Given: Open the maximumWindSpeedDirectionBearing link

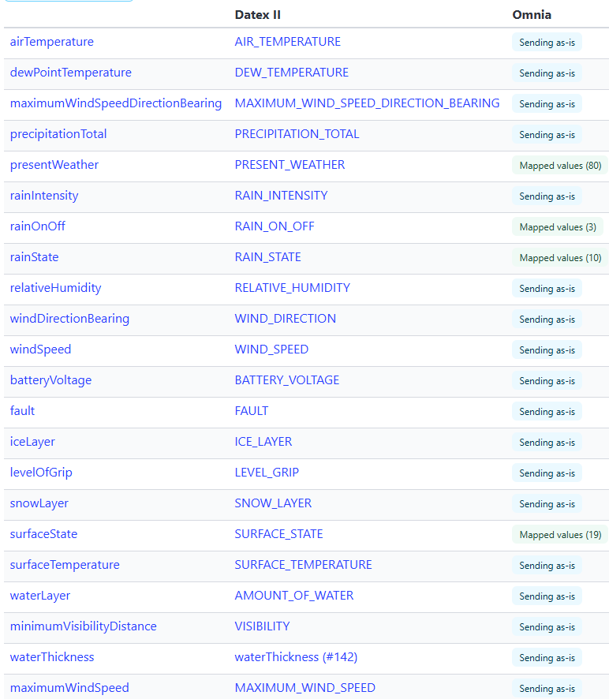Looking at the screenshot, I should point(115,103).
